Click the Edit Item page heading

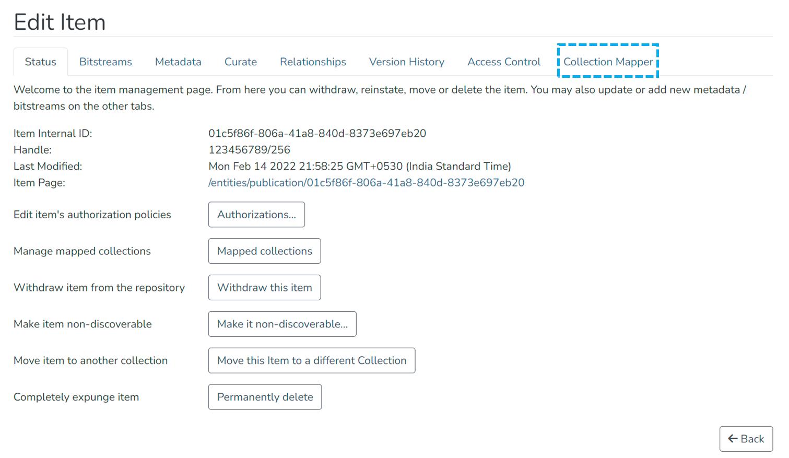point(60,22)
